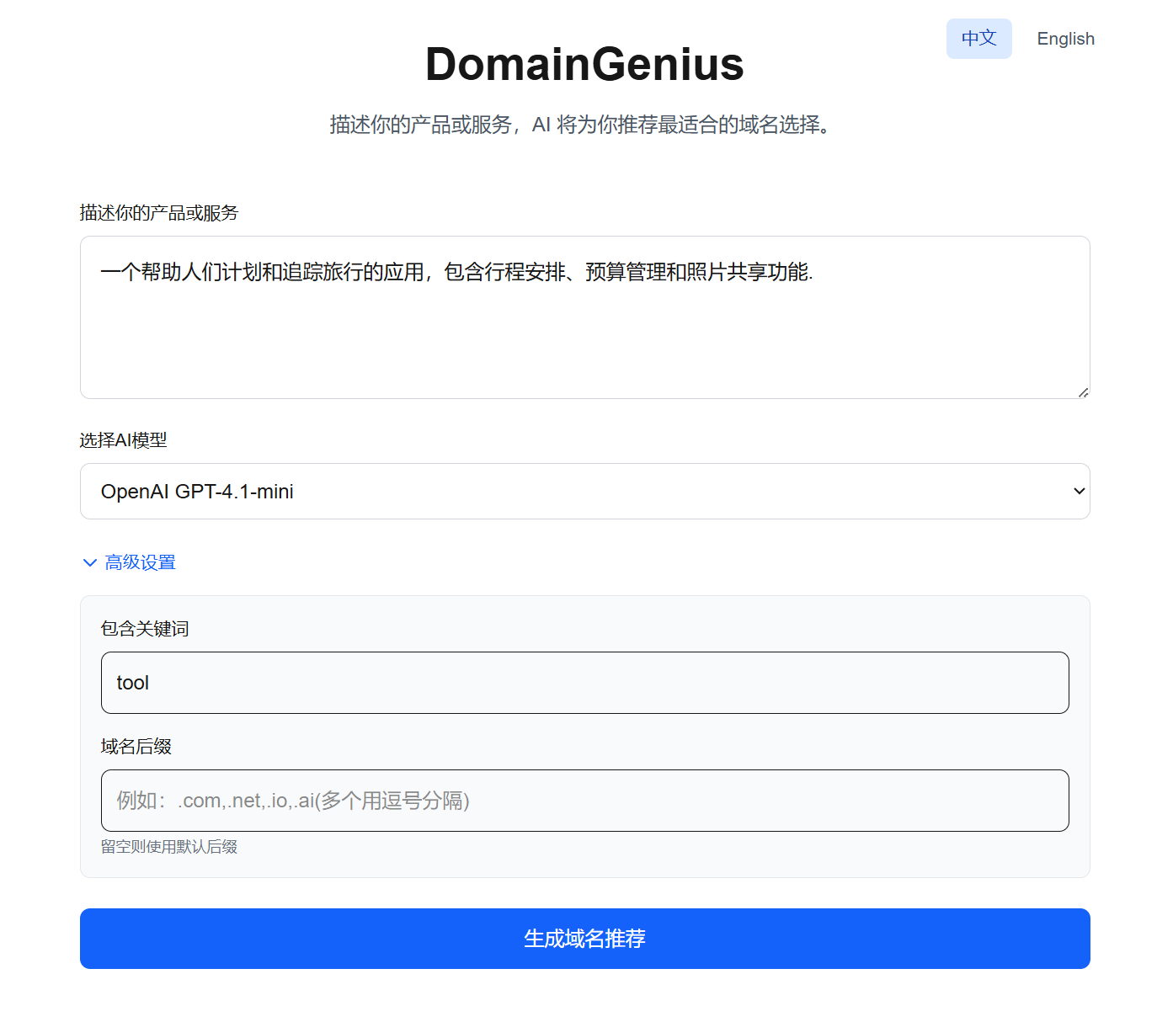1157x1022 pixels.
Task: Click the 描述你的产品或服务 label
Action: point(159,213)
